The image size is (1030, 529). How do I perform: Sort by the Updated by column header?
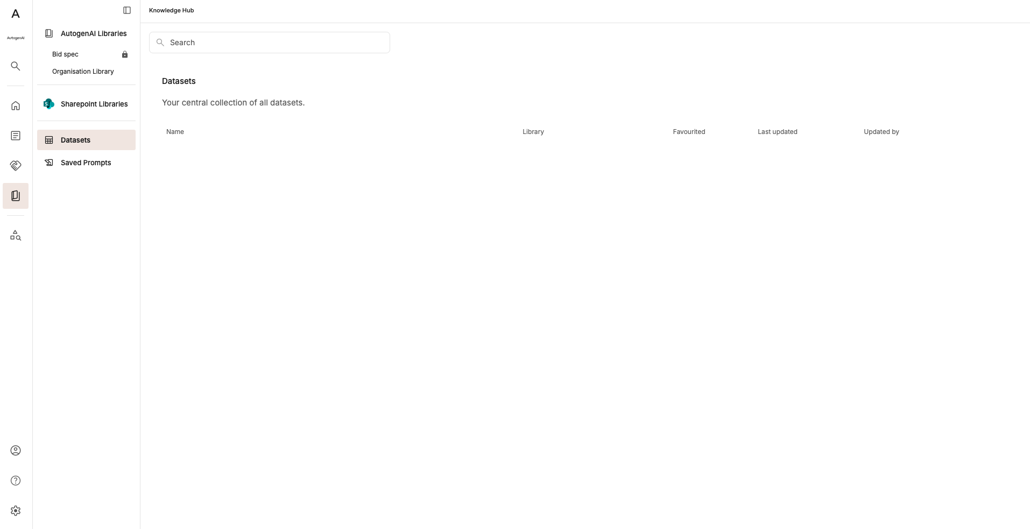[881, 132]
